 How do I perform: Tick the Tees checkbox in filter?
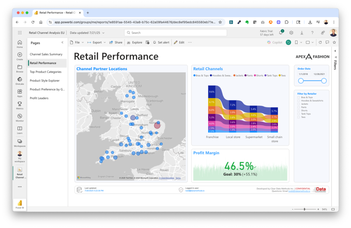(299, 117)
